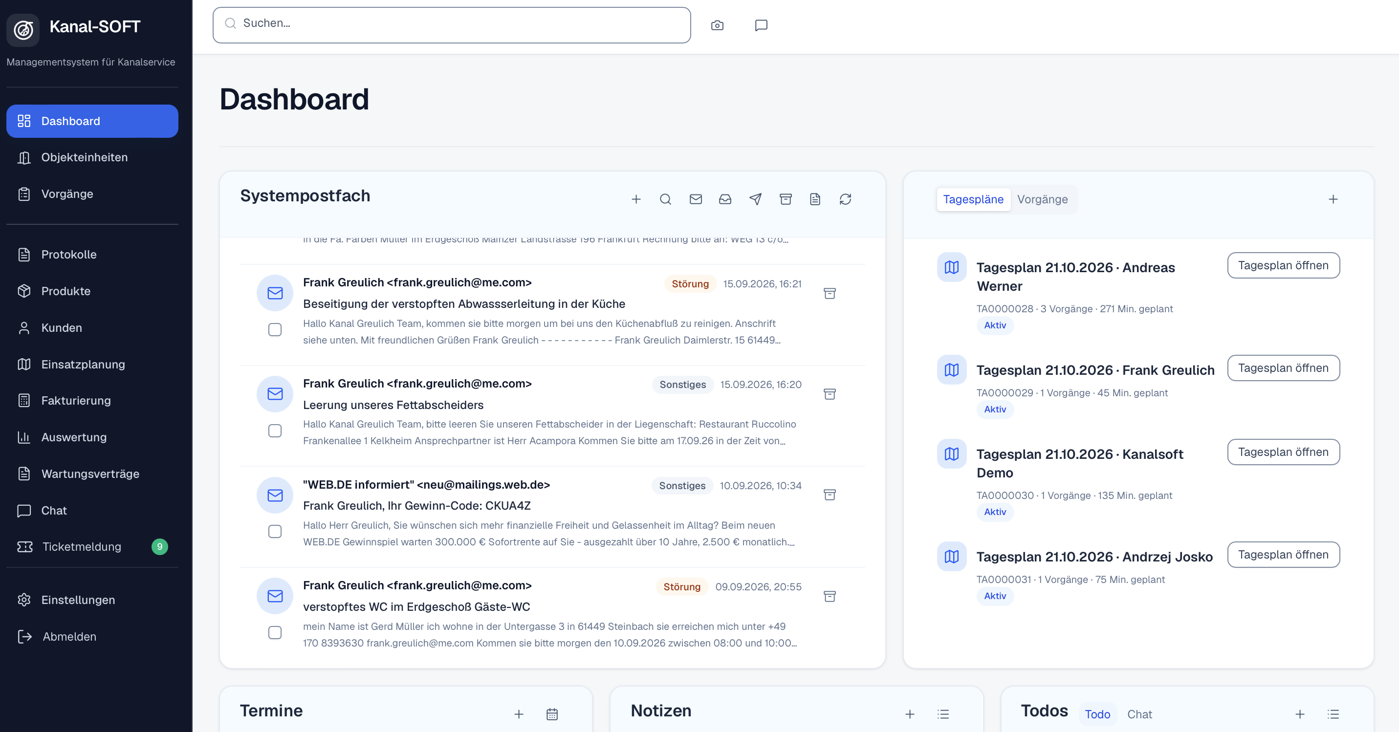Screen dimensions: 1399x732
Task: Tick checkbox for WEB.DE Gewinn-Code email
Action: point(275,531)
